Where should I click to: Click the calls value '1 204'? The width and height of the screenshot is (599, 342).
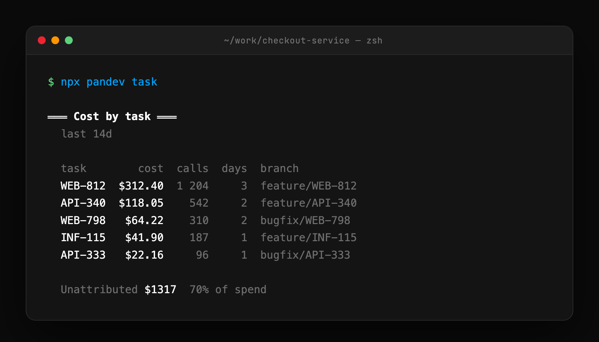193,186
